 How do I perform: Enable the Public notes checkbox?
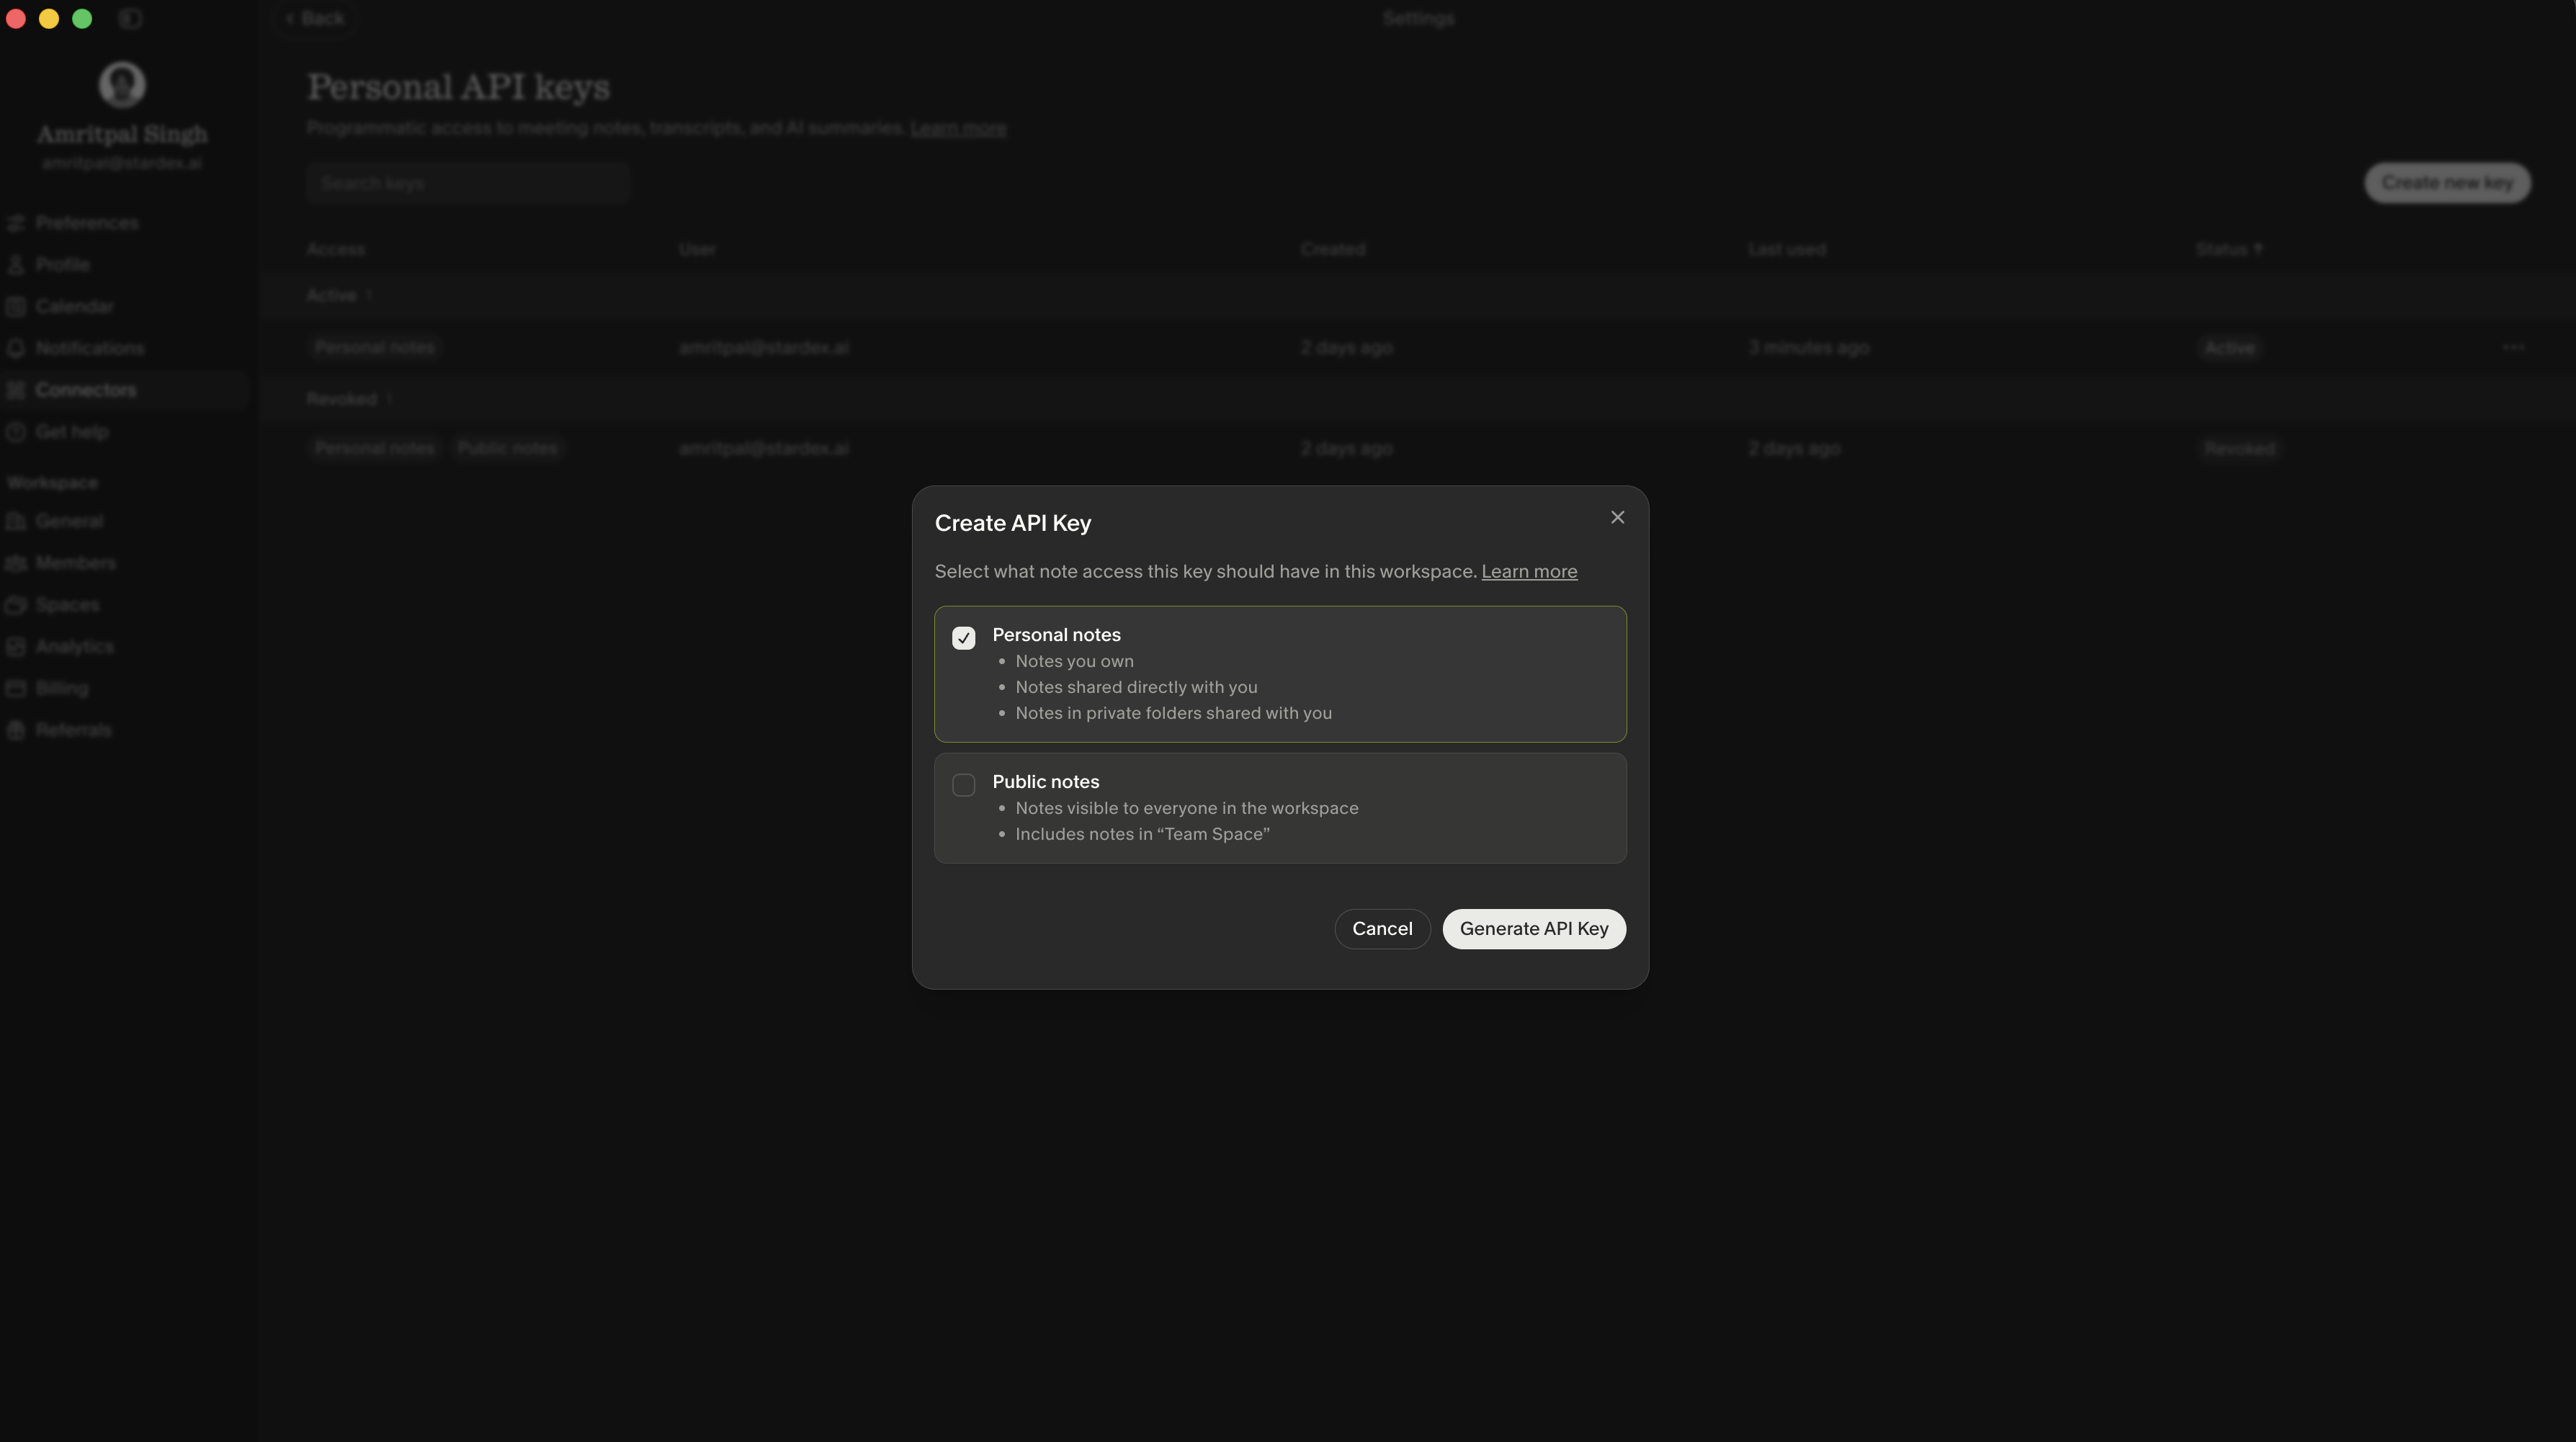click(963, 785)
